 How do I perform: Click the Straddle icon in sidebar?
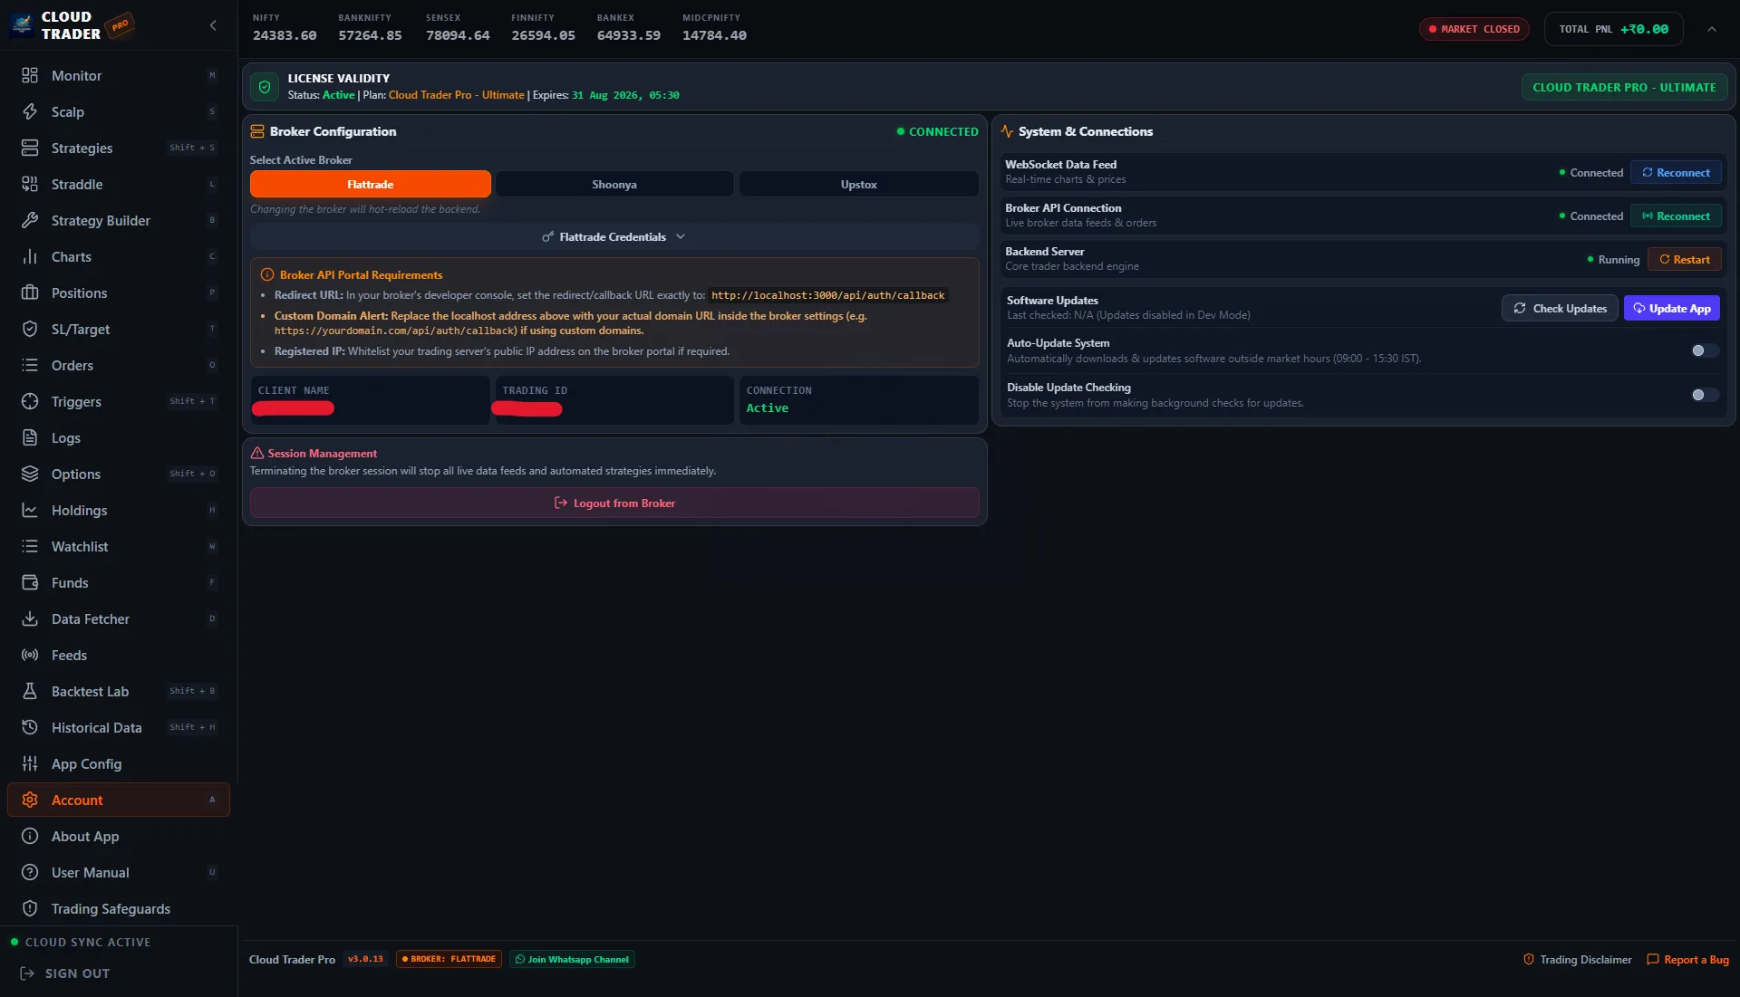(30, 184)
